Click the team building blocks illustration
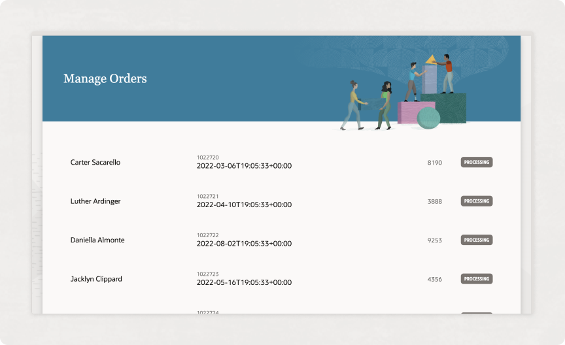 [405, 91]
